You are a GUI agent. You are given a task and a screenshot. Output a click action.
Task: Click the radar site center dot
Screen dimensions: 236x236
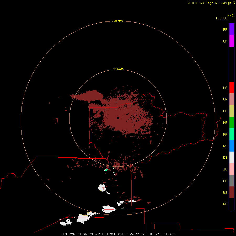click(x=118, y=118)
